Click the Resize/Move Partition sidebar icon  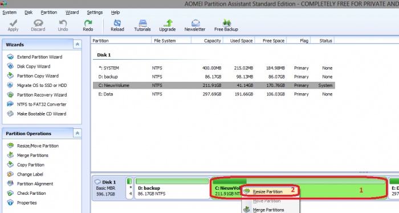[x=10, y=145]
